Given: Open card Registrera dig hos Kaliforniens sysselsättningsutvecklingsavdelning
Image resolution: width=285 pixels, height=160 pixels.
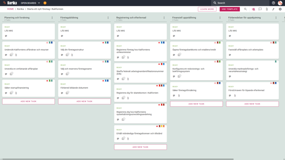Looking at the screenshot, I should 140,114.
